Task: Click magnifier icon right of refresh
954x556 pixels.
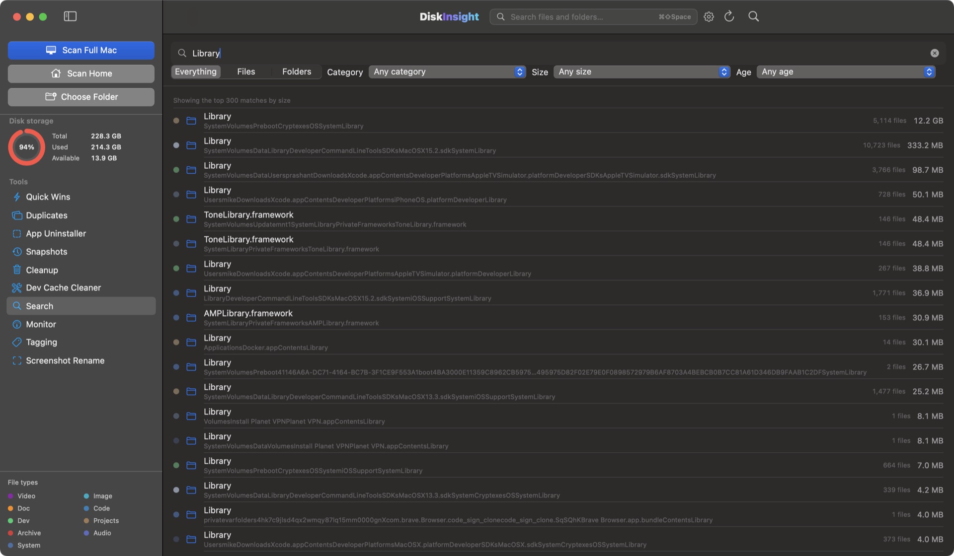Action: [x=753, y=16]
